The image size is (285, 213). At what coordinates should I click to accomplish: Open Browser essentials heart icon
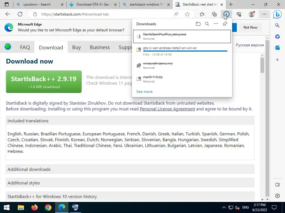[239, 14]
